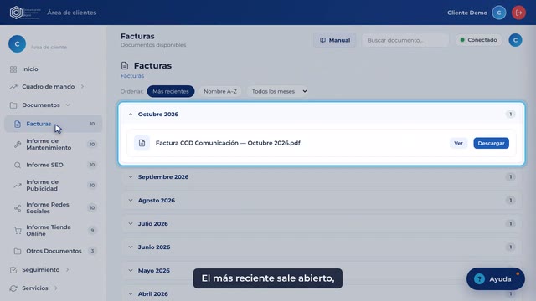Click Factura CCD Comunicación — Octubre 2026.pdf name
The image size is (536, 301).
tap(228, 143)
